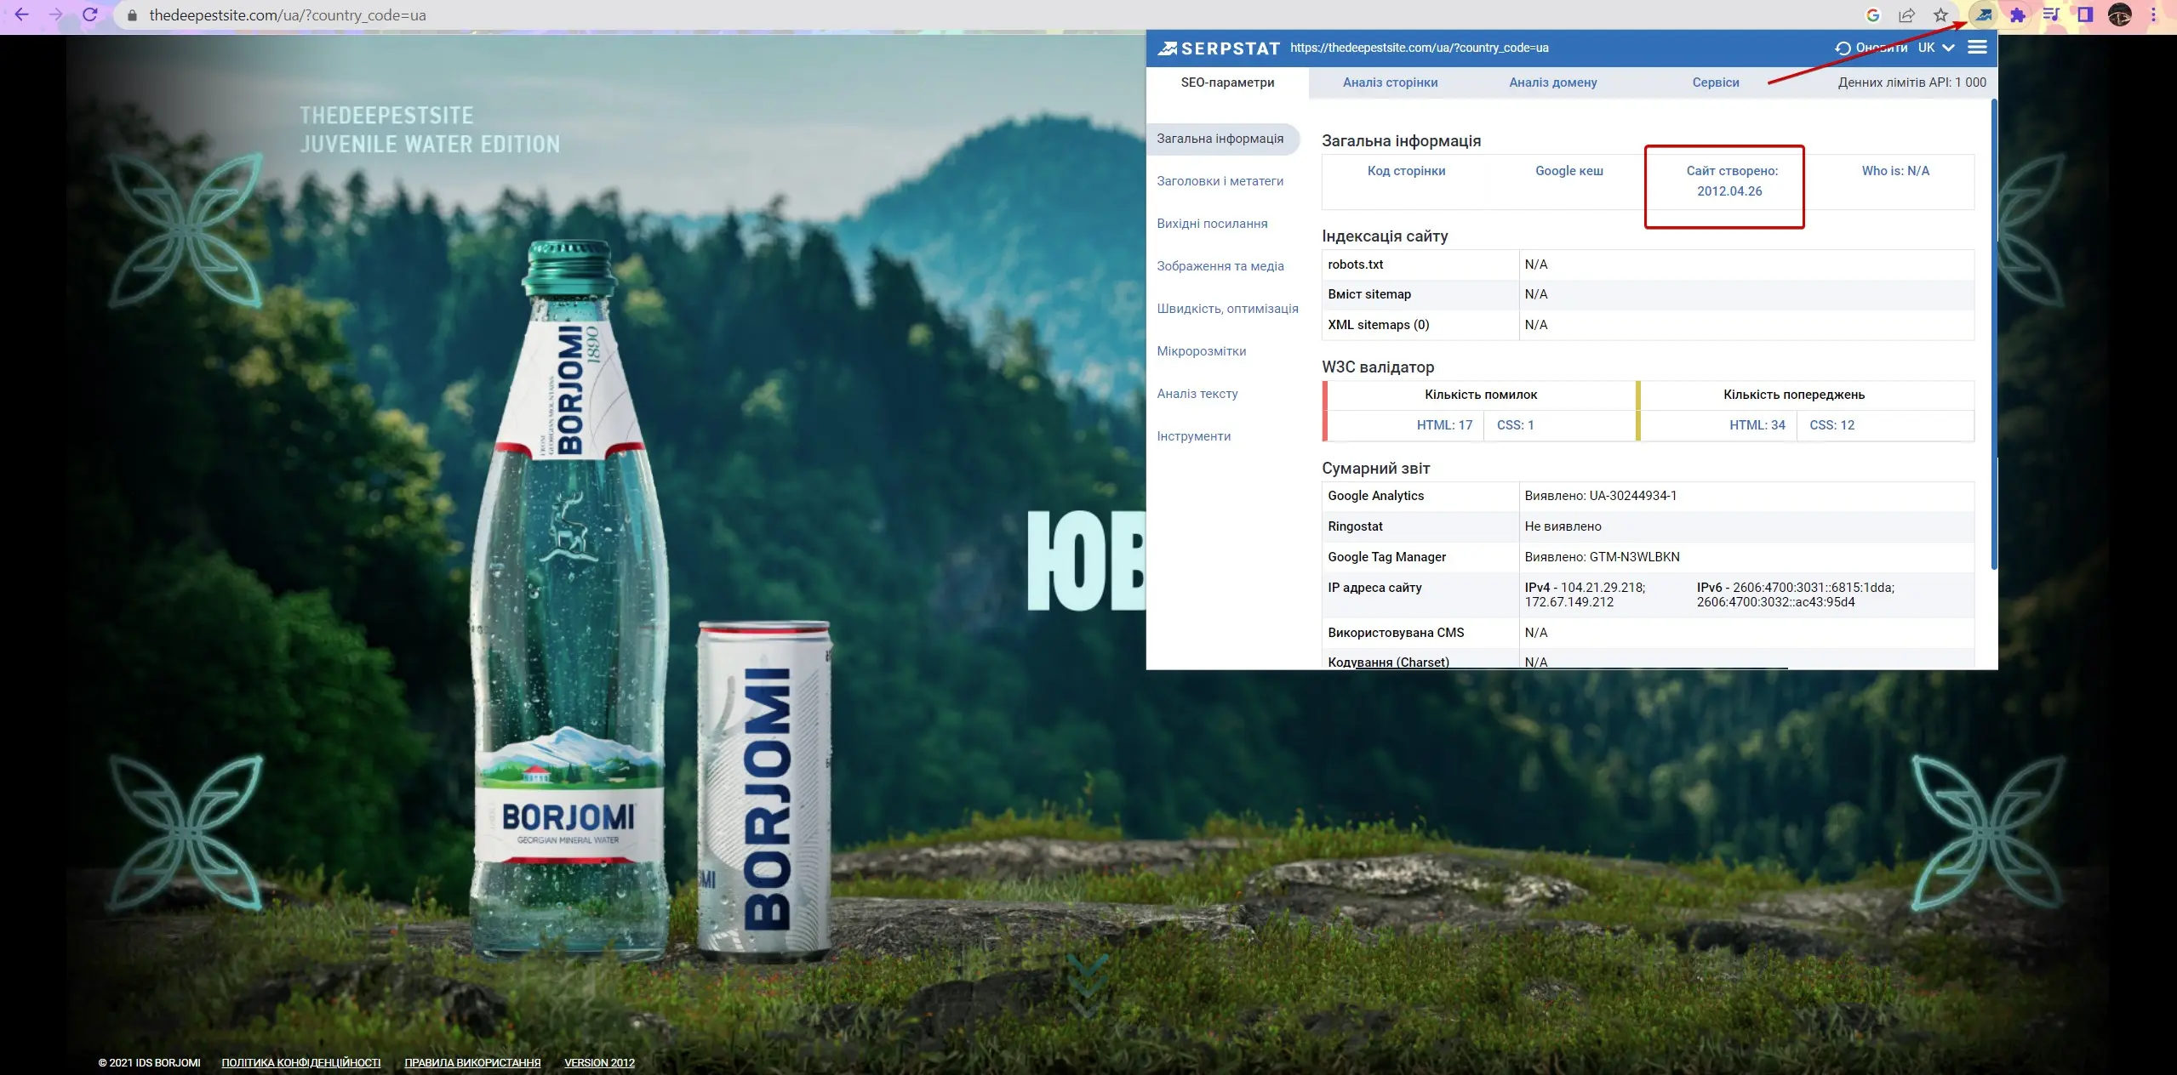Open ПРАВИЛА ВИКОРИСТАННЯ footer link
2177x1075 pixels.
click(x=472, y=1062)
